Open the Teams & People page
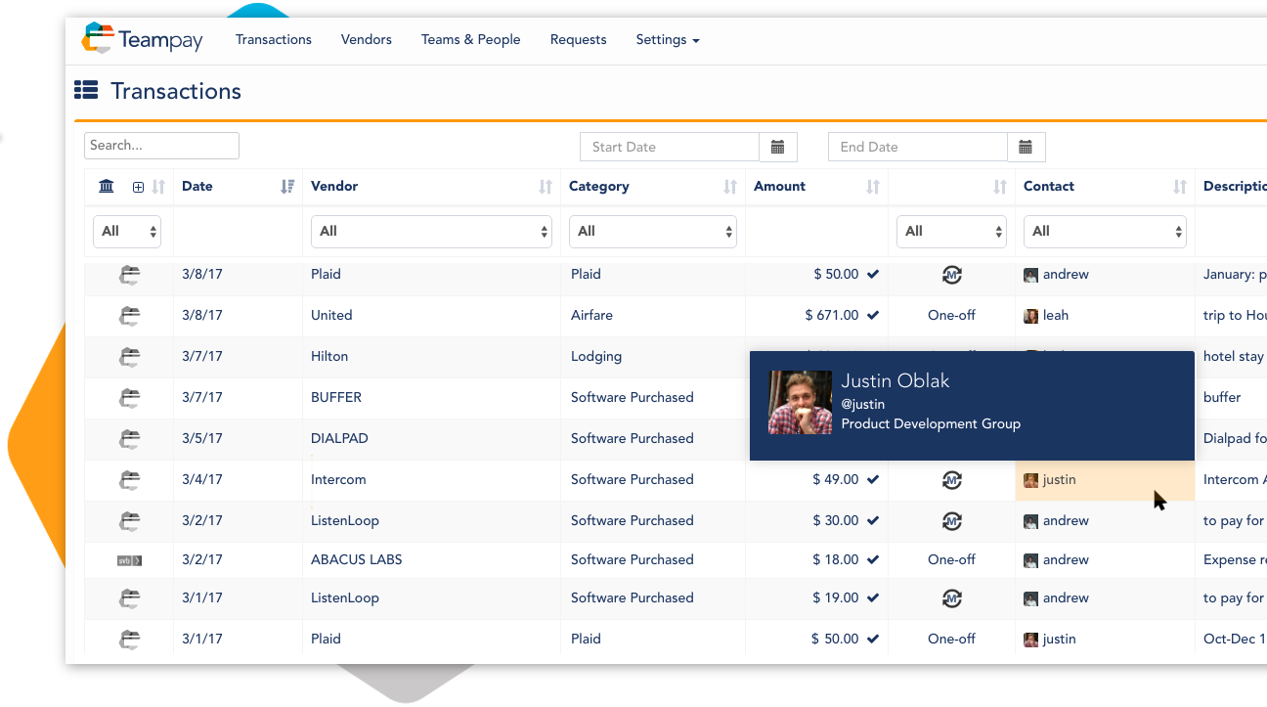Image resolution: width=1267 pixels, height=707 pixels. click(x=470, y=40)
